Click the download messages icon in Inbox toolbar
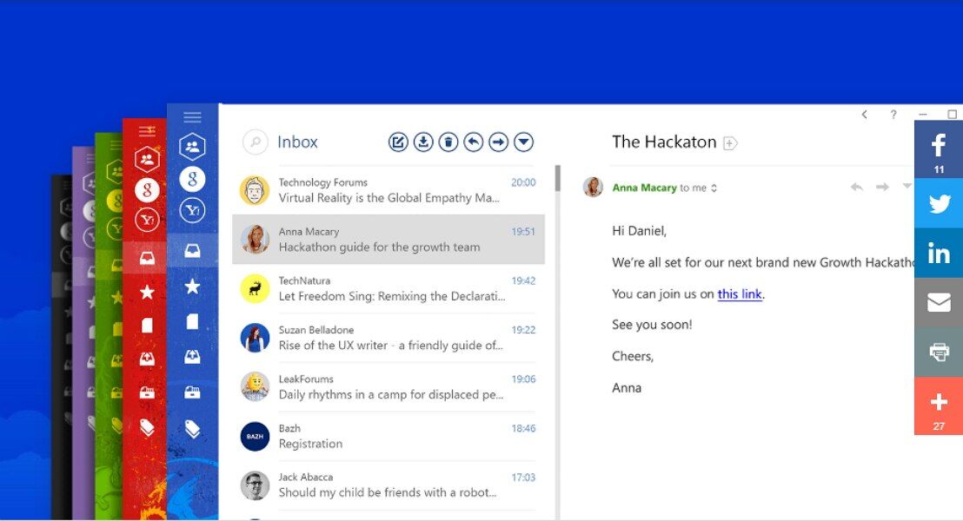 tap(423, 142)
